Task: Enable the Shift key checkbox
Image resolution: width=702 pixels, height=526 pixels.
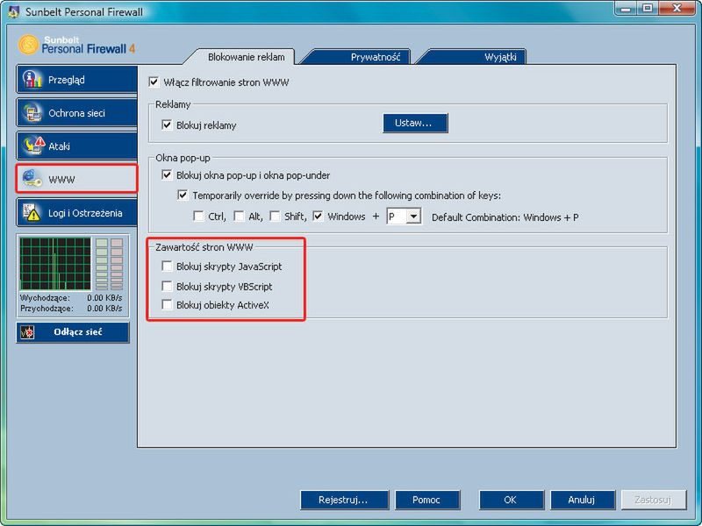Action: pyautogui.click(x=275, y=217)
